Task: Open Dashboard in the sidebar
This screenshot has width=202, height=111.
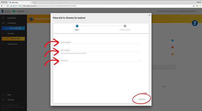Action: pyautogui.click(x=12, y=18)
